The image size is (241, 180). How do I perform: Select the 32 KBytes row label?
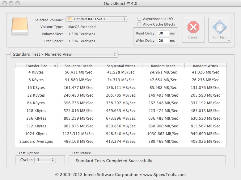pyautogui.click(x=36, y=95)
